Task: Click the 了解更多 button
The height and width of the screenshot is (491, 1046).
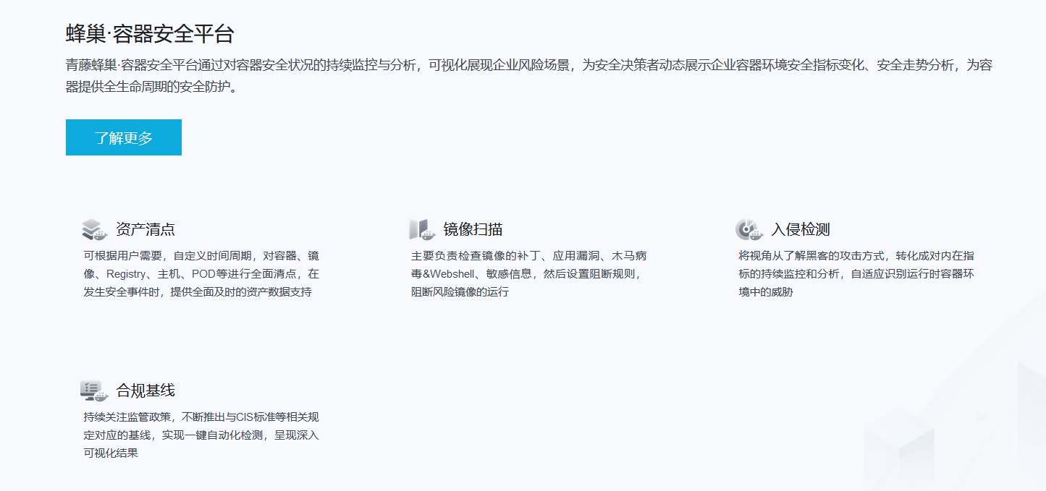Action: coord(124,137)
